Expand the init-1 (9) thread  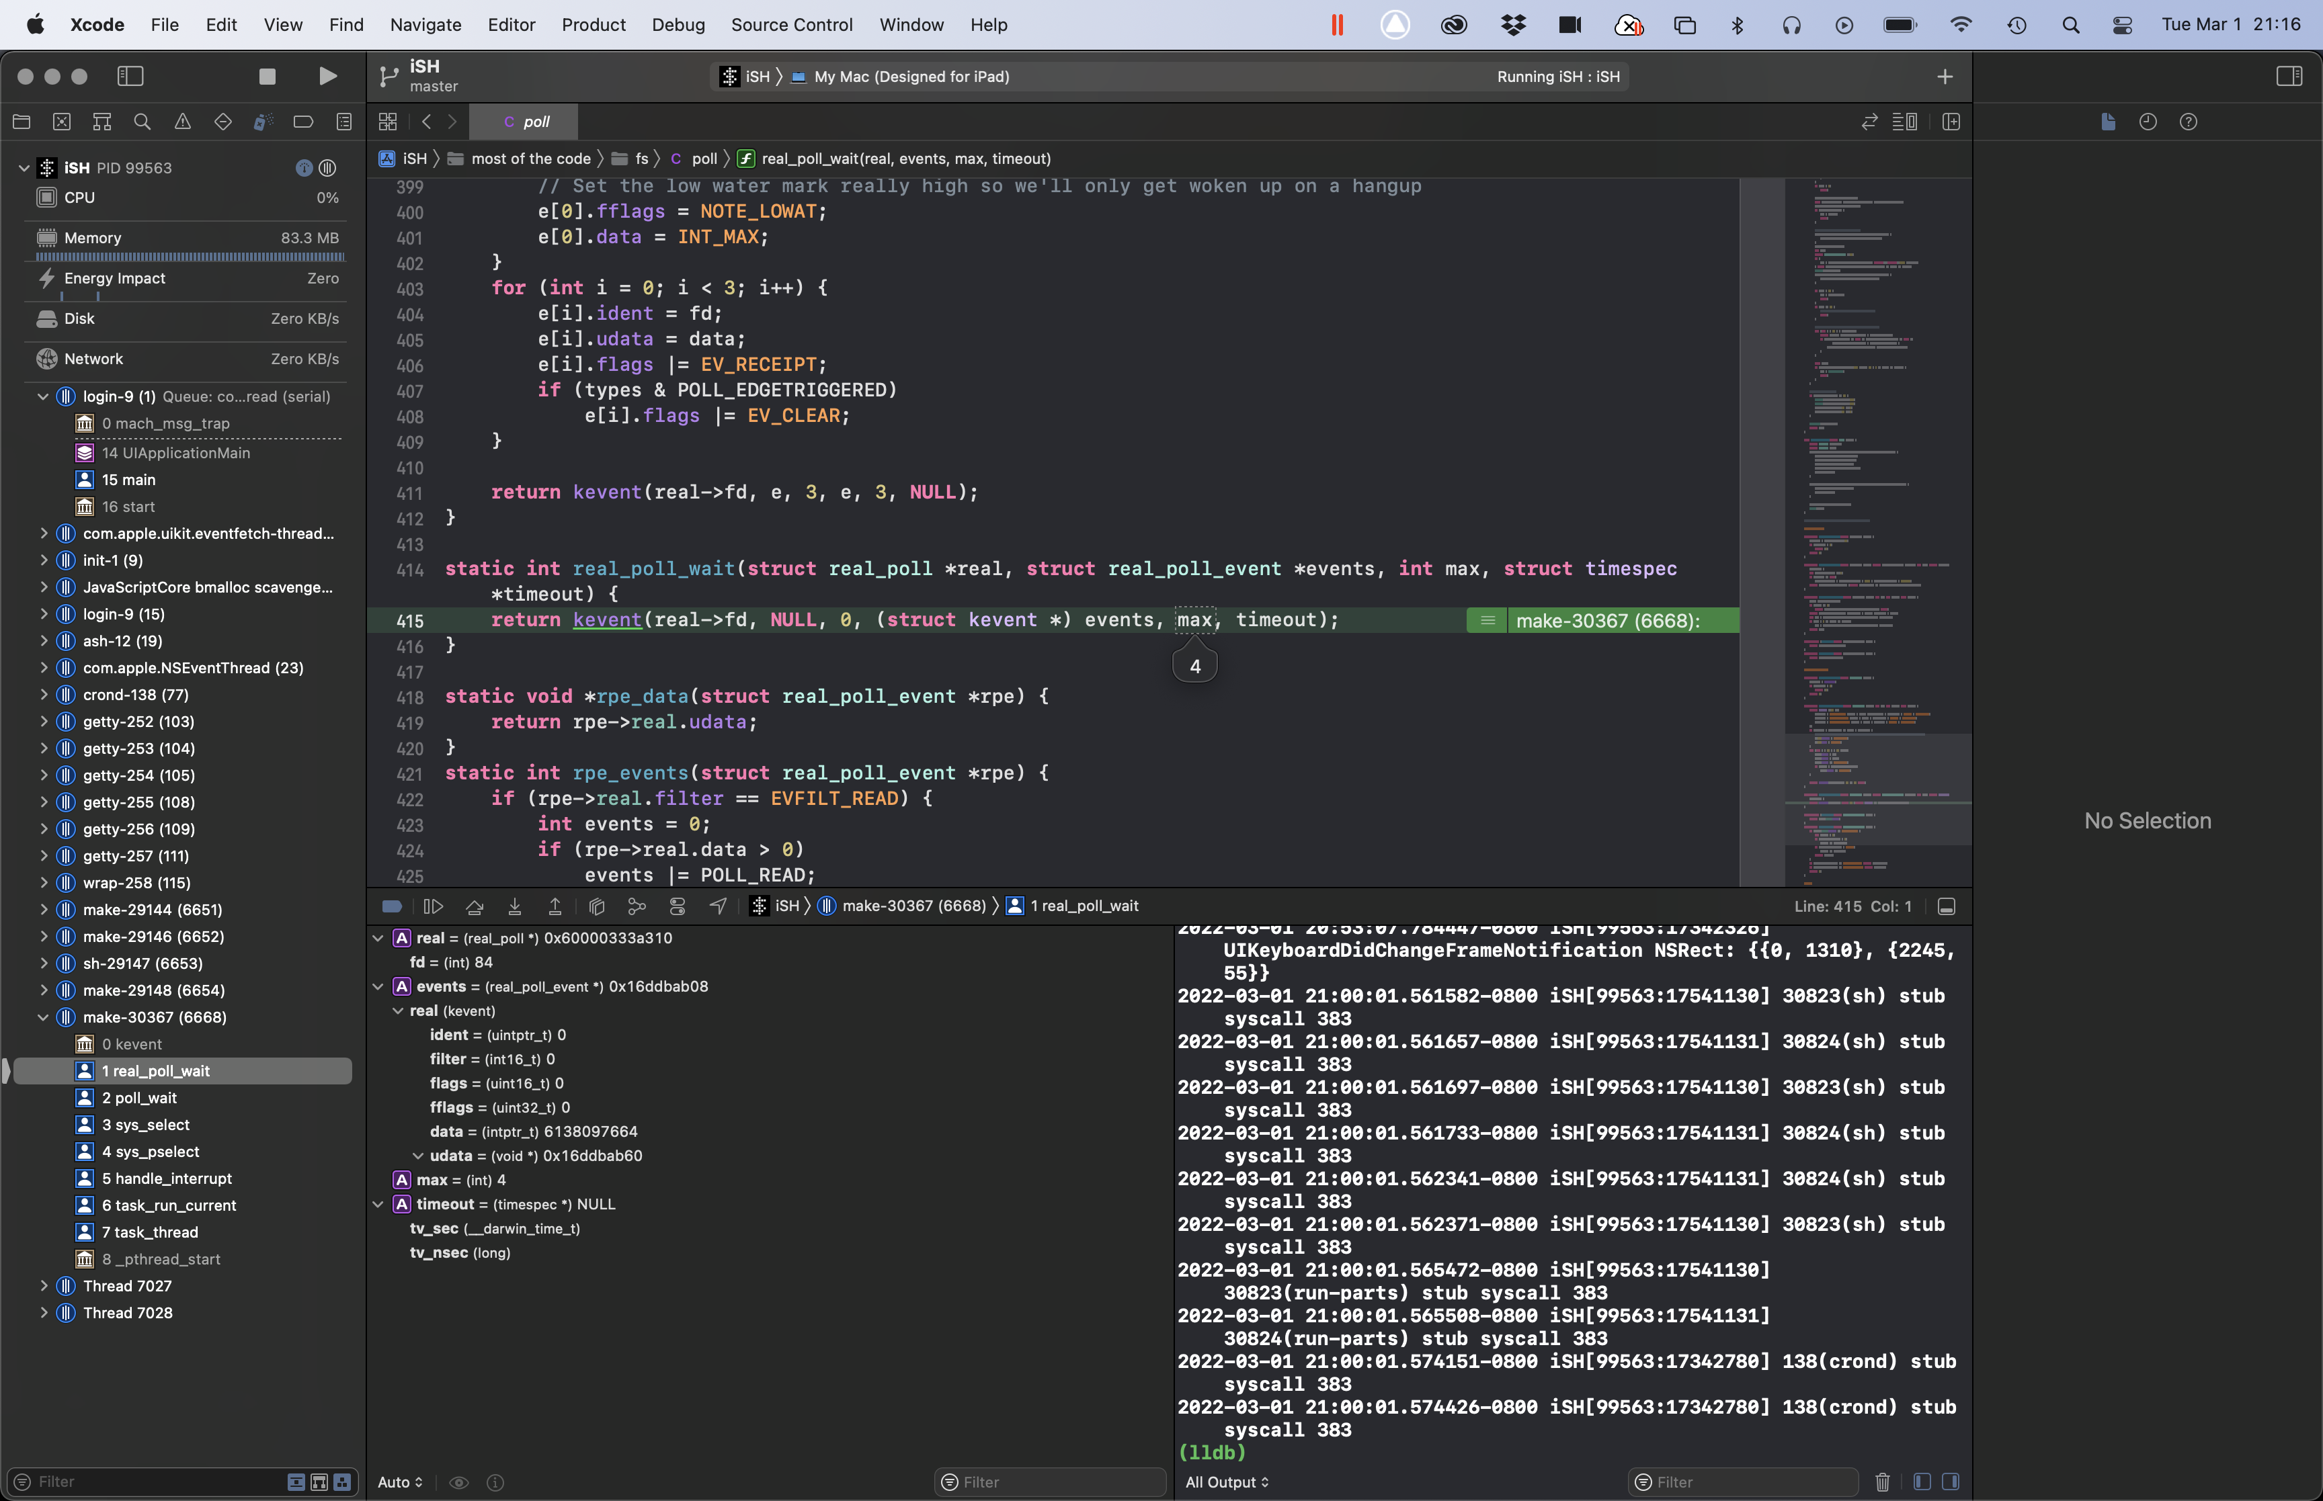(43, 560)
